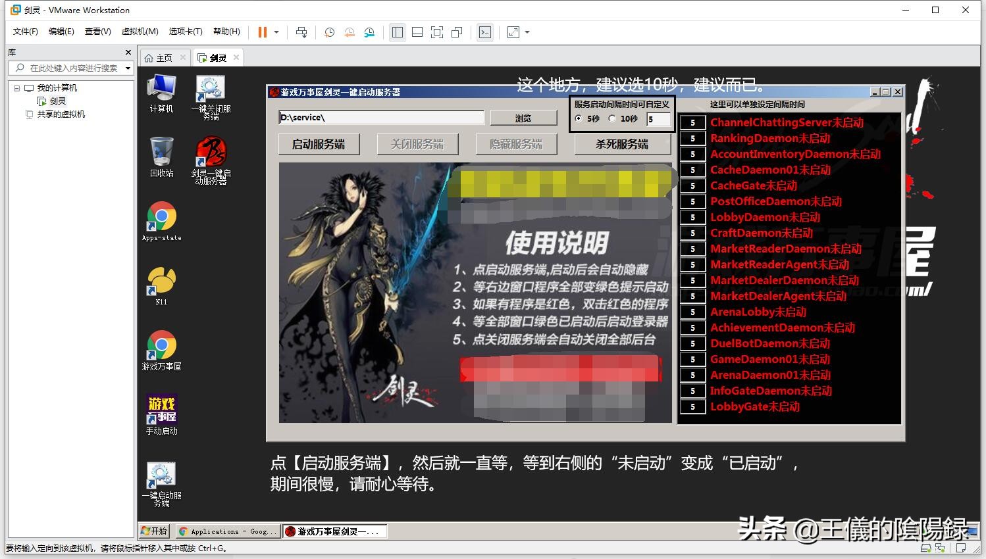
Task: Click ArenaLobby未启动 entry
Action: pos(758,312)
